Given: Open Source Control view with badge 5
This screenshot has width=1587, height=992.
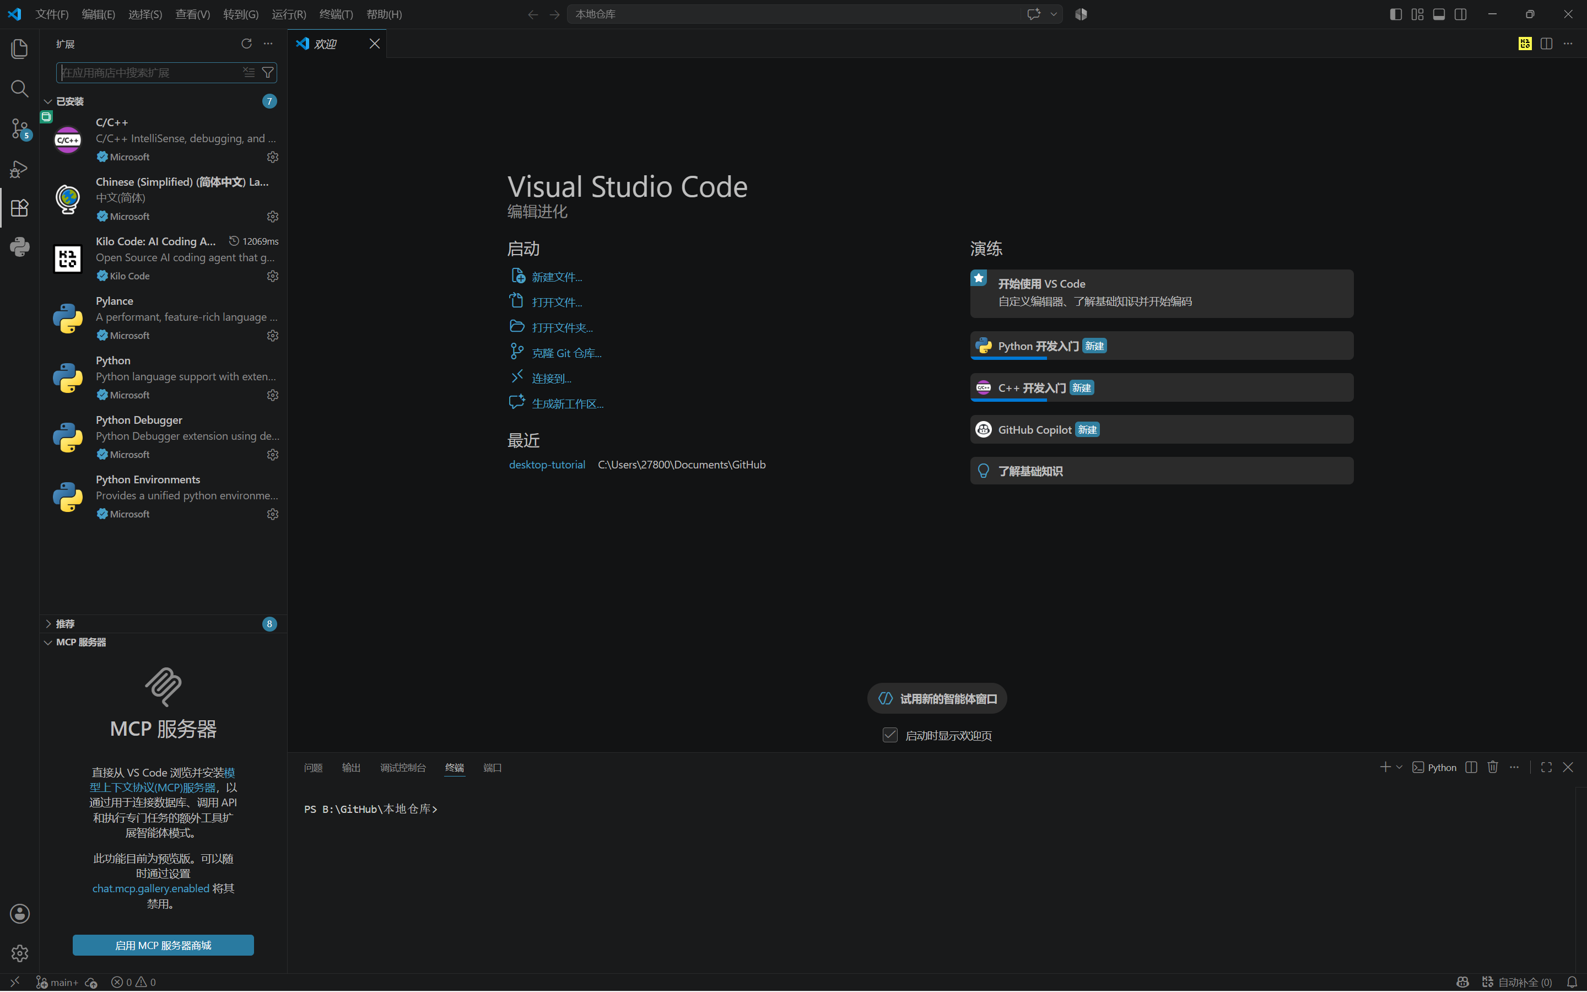Looking at the screenshot, I should tap(20, 128).
